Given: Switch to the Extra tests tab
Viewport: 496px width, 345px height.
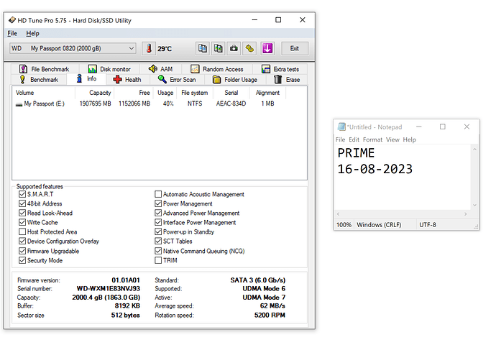Looking at the screenshot, I should coord(280,69).
